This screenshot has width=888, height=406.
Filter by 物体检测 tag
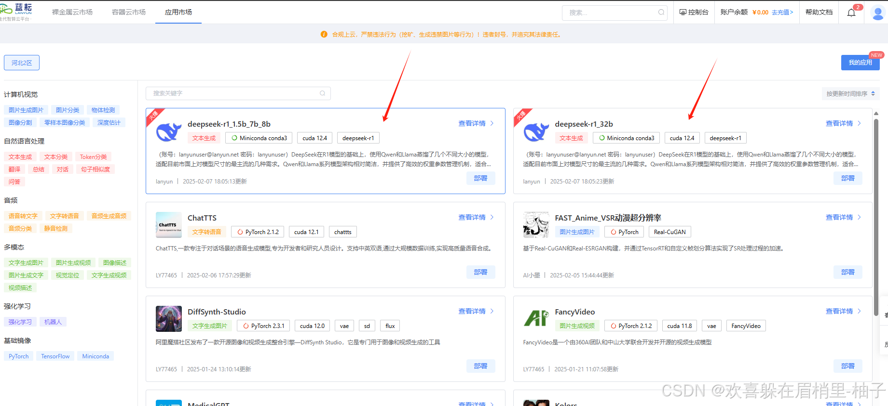point(103,110)
